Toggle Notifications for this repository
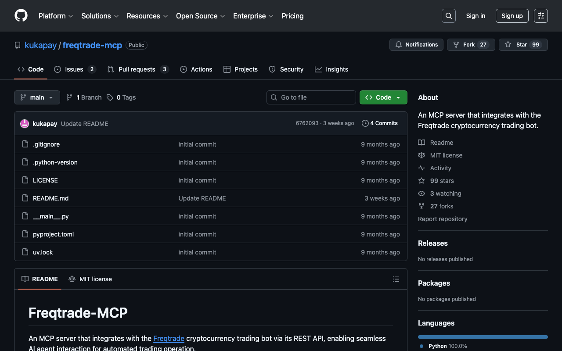The image size is (562, 351). 416,45
